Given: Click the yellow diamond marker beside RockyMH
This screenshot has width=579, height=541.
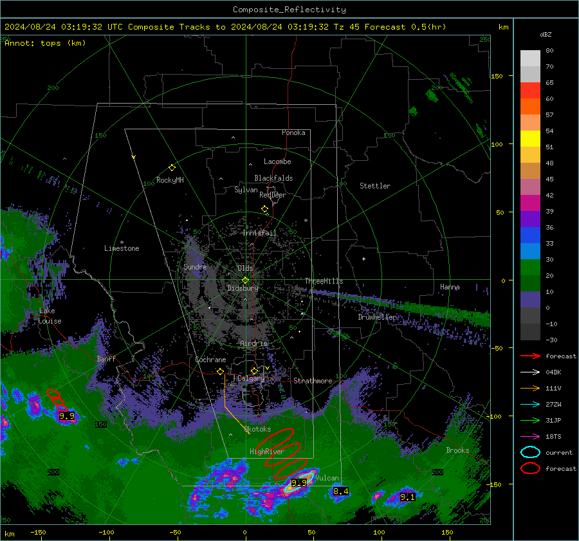Looking at the screenshot, I should click(x=172, y=168).
